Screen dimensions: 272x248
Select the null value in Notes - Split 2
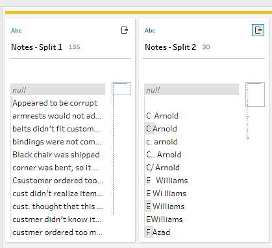pyautogui.click(x=192, y=89)
